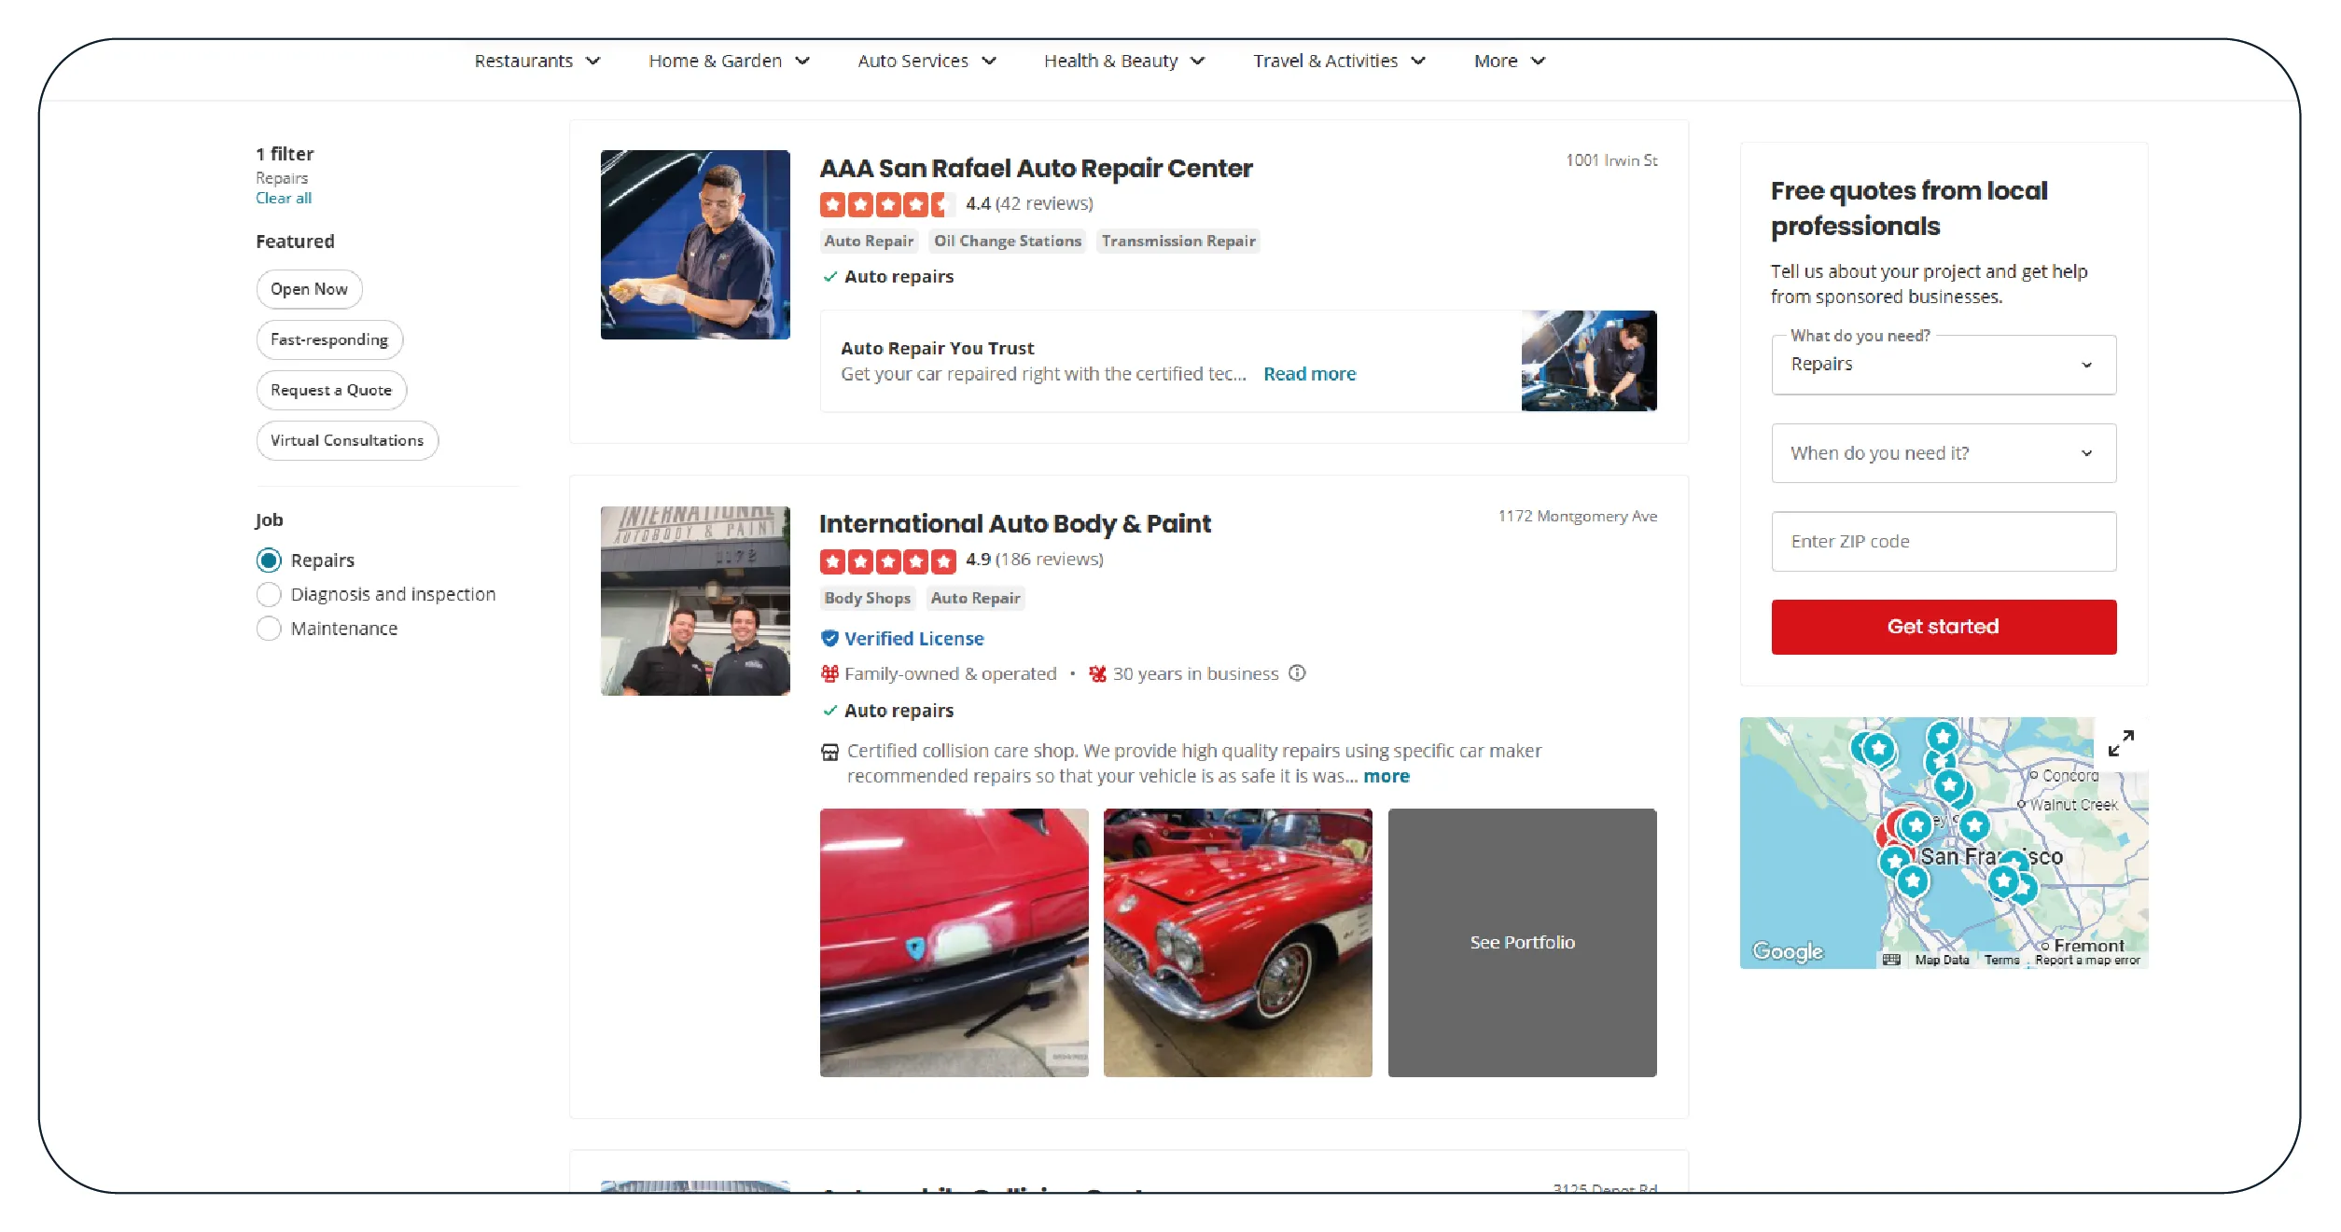Image resolution: width=2341 pixels, height=1232 pixels.
Task: Choose the Maintenance job radio button
Action: (269, 629)
